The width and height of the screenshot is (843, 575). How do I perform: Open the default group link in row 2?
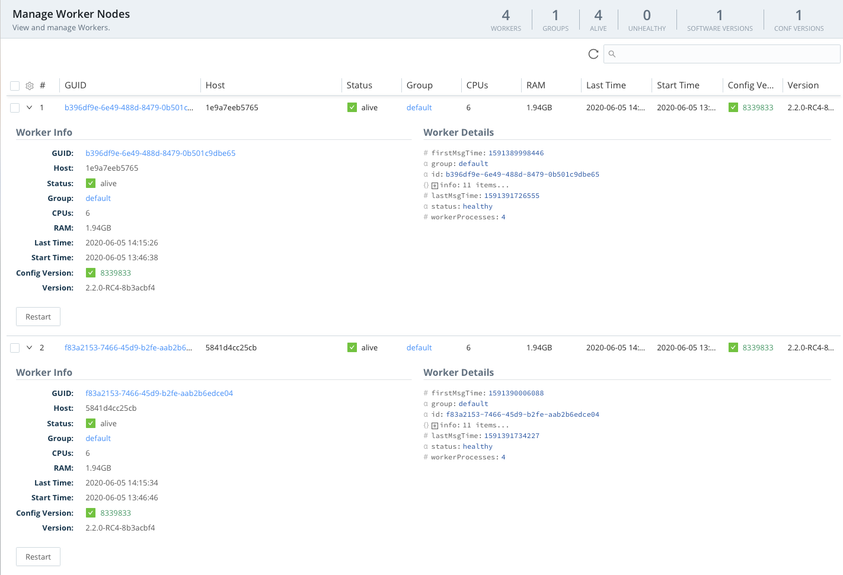pyautogui.click(x=419, y=347)
